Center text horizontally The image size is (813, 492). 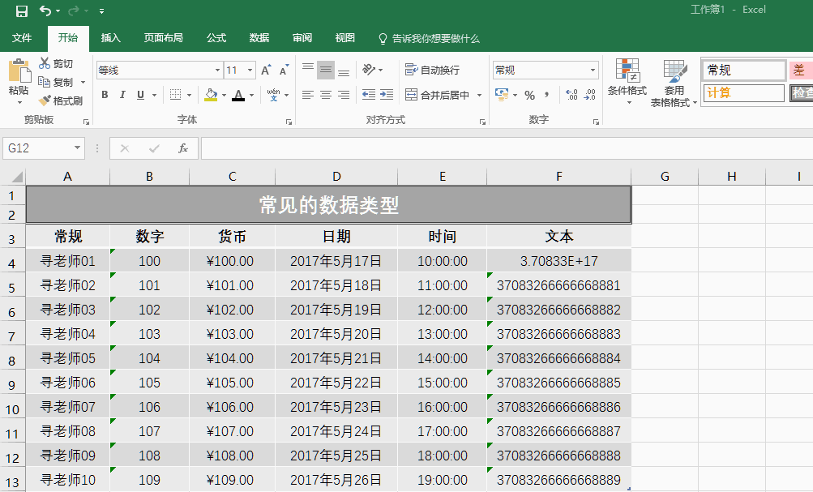[326, 95]
